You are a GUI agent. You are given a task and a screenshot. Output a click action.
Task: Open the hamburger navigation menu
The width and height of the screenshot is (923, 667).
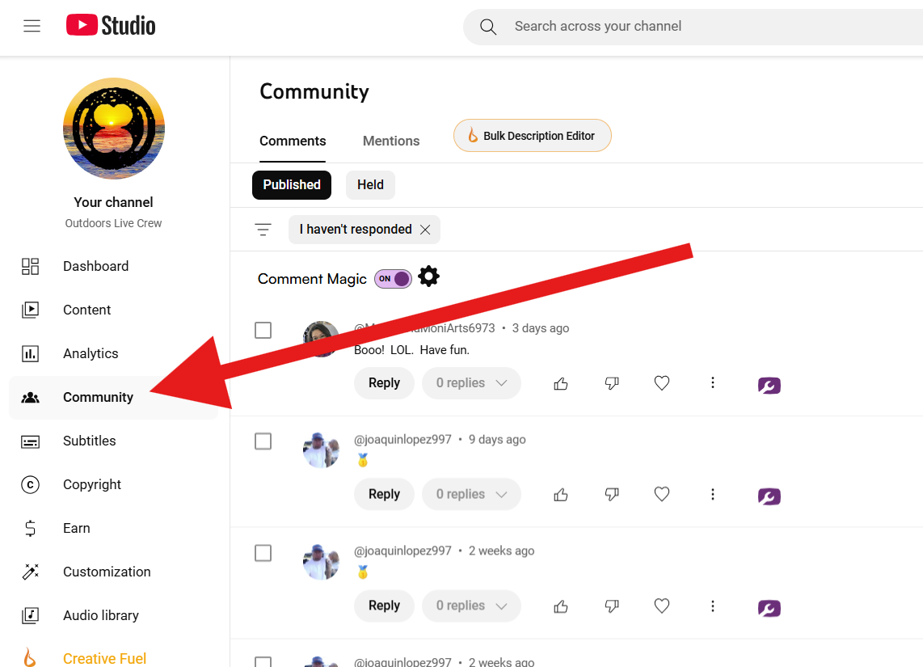pyautogui.click(x=32, y=26)
